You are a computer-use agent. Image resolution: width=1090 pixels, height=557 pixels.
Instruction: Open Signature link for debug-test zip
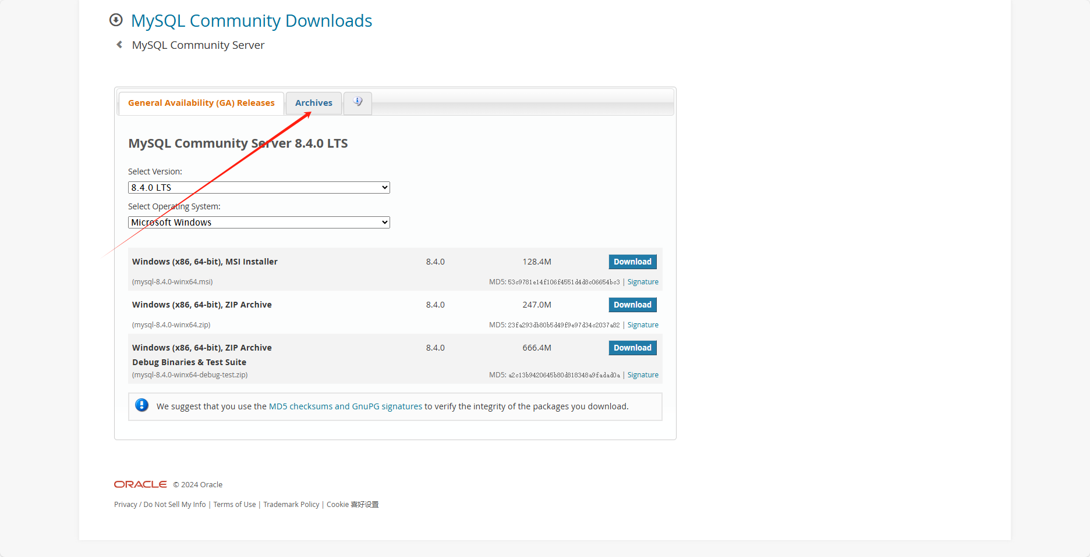643,375
